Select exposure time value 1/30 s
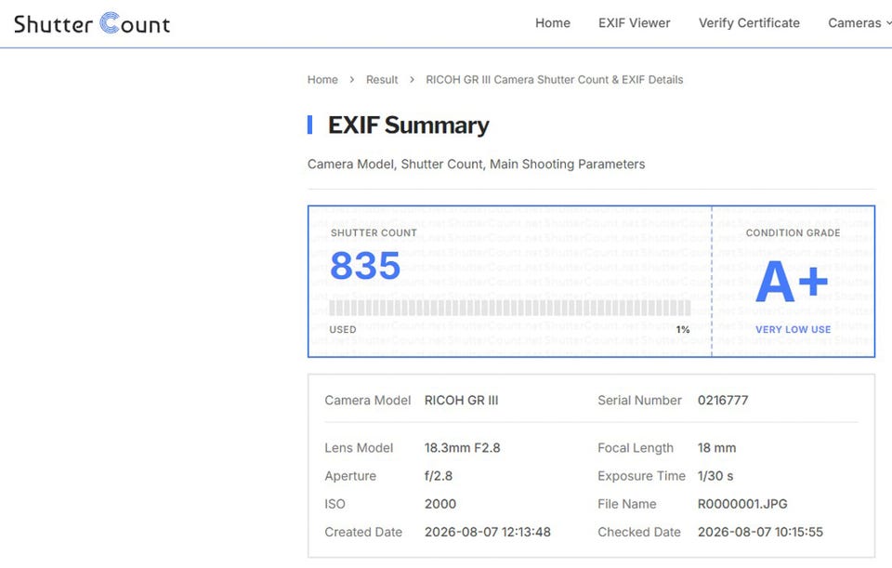Viewport: 892px width, 568px height. tap(715, 476)
